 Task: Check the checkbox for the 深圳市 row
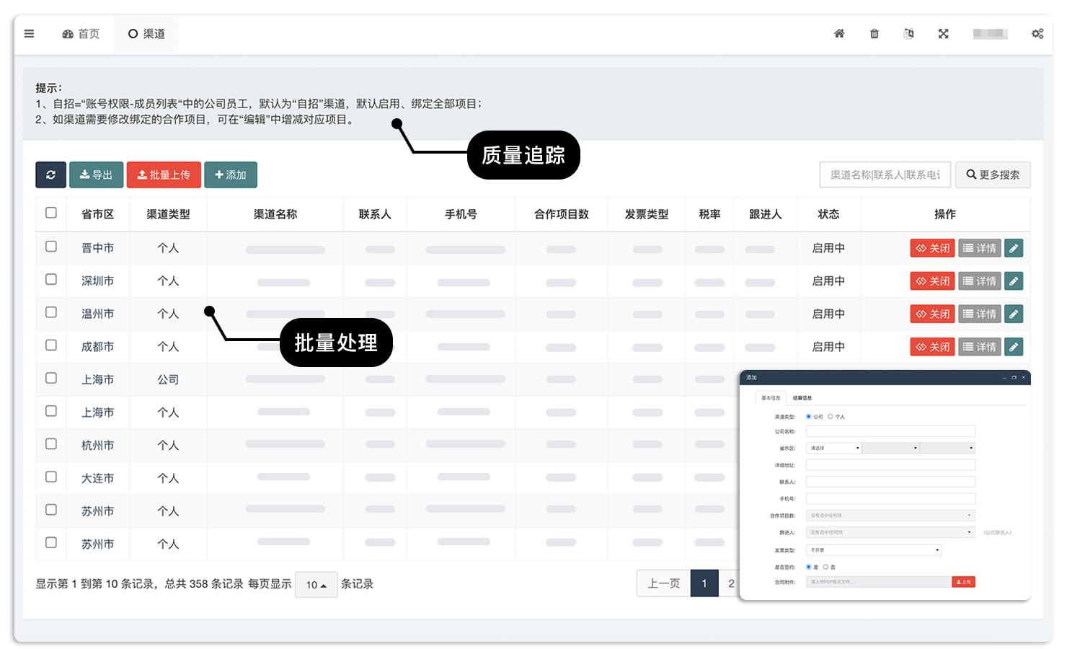[51, 279]
